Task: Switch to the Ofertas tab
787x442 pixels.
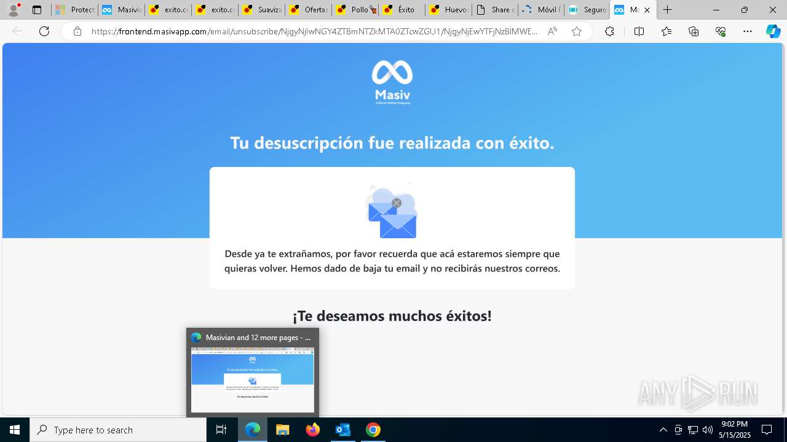Action: pyautogui.click(x=308, y=10)
